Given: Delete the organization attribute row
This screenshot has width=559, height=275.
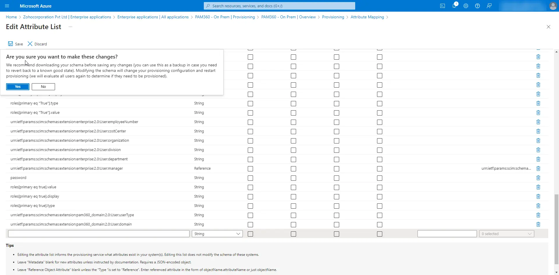Looking at the screenshot, I should click(x=538, y=141).
